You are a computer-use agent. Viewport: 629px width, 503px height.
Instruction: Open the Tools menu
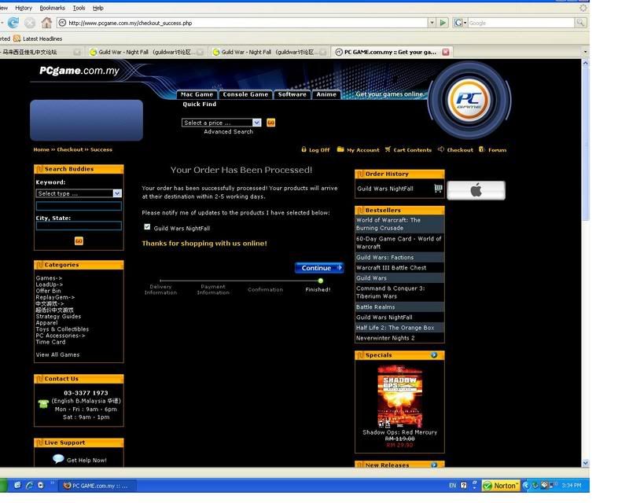click(x=79, y=8)
